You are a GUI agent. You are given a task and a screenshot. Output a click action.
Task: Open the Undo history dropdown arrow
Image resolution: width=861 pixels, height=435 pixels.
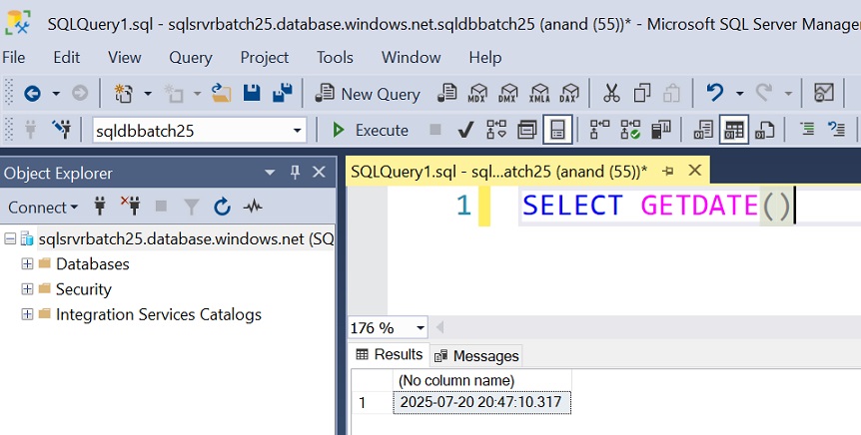739,93
